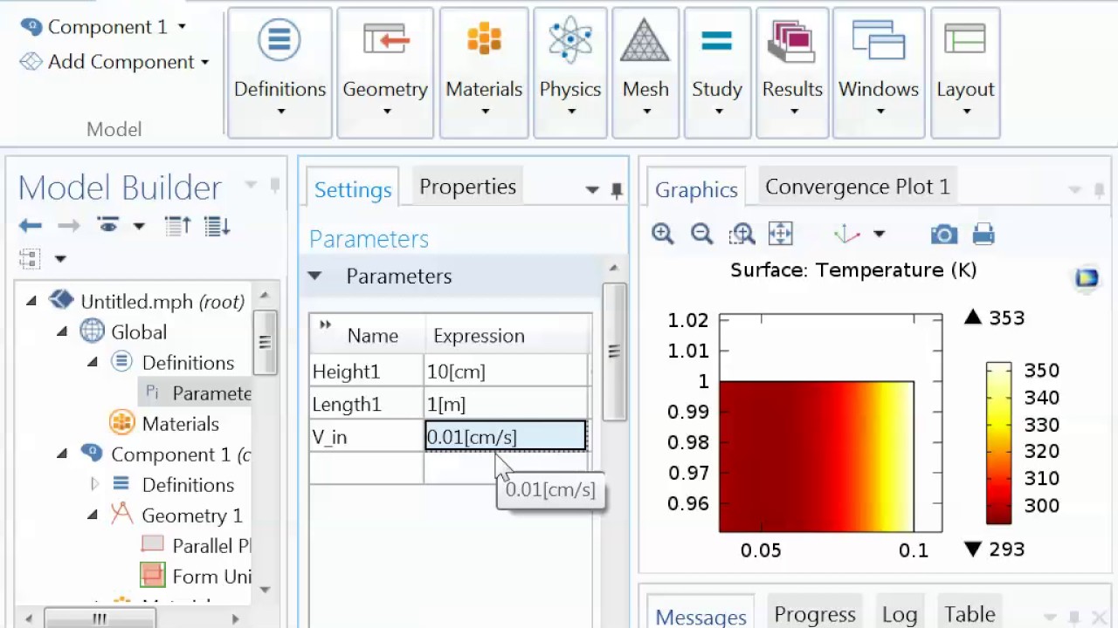1118x628 pixels.
Task: Expand the Component 1 Definitions node
Action: pyautogui.click(x=94, y=484)
